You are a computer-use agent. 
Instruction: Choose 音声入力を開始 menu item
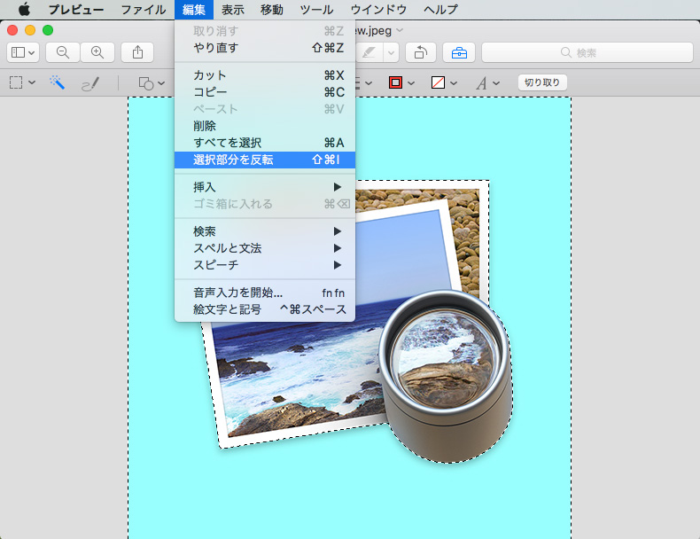pyautogui.click(x=265, y=293)
